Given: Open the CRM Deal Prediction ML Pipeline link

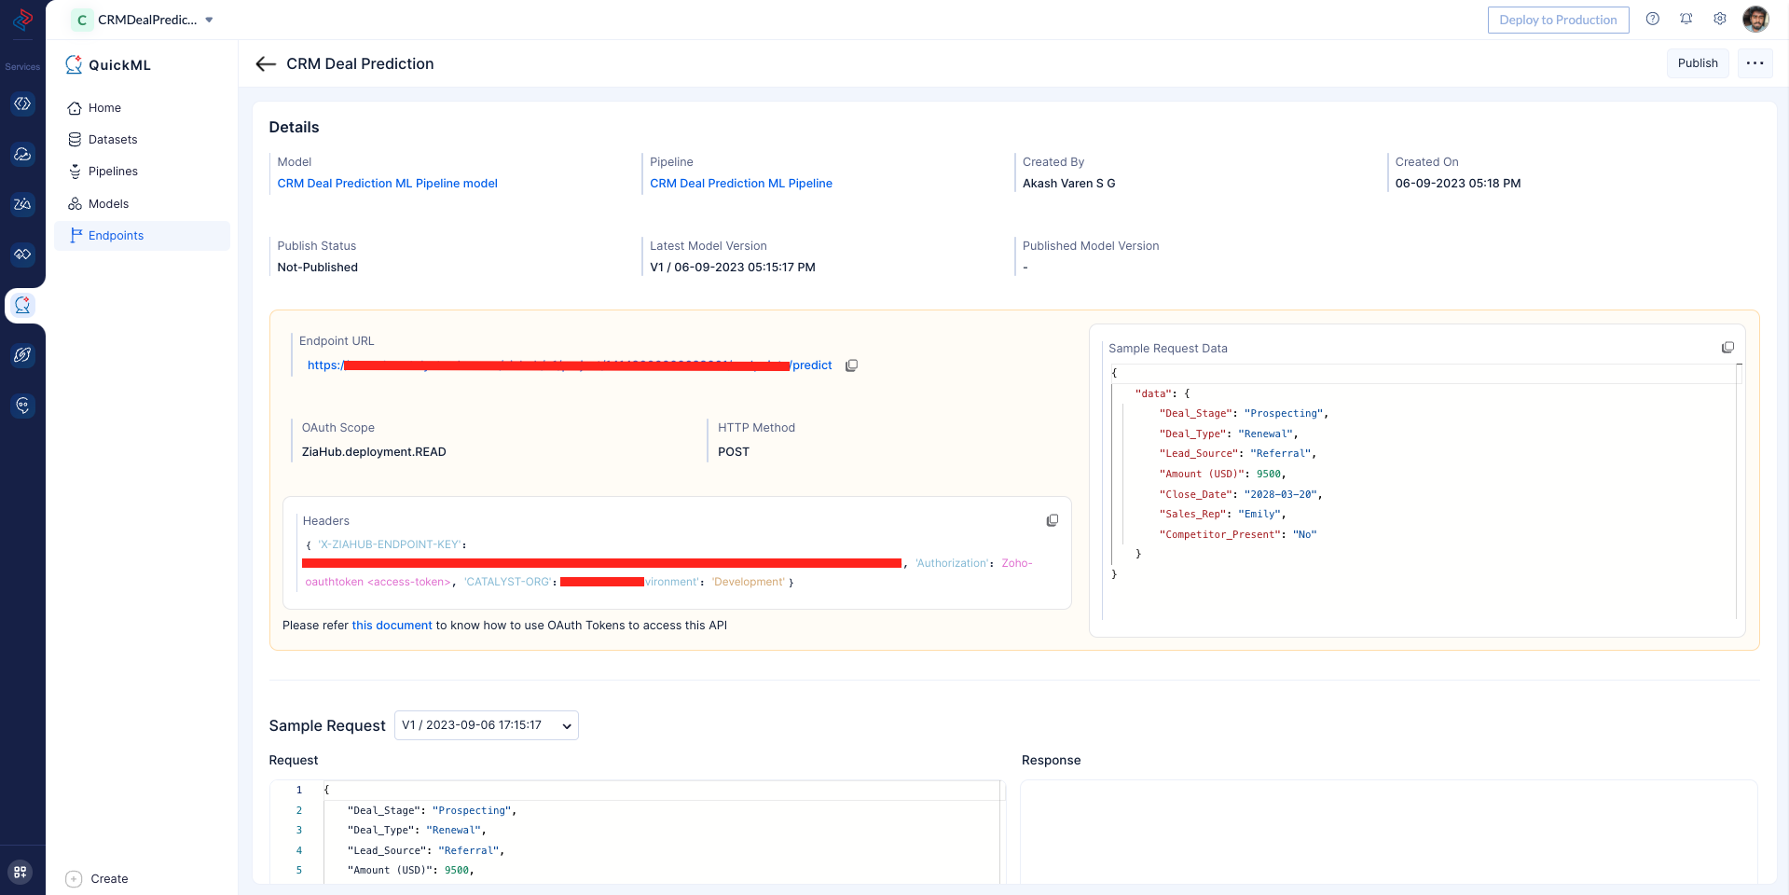Looking at the screenshot, I should tap(741, 184).
